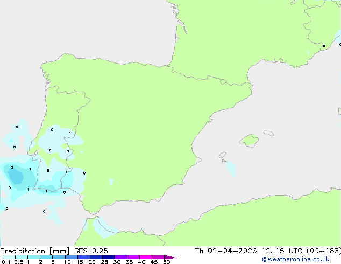This screenshot has height=264, width=341.
Task: Click the 25–30 mm dark blue swatch
Action: pos(109,257)
